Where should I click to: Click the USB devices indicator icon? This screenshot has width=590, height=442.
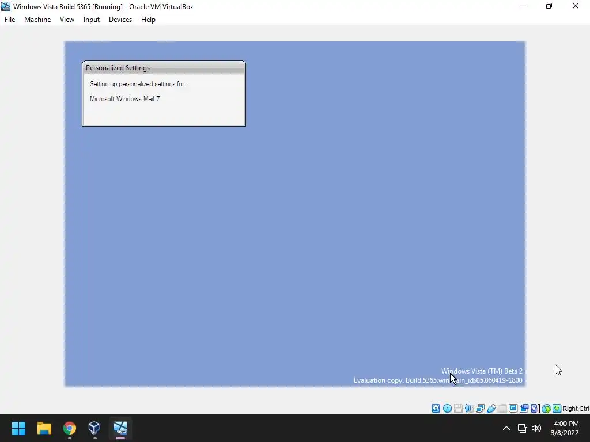click(x=491, y=409)
